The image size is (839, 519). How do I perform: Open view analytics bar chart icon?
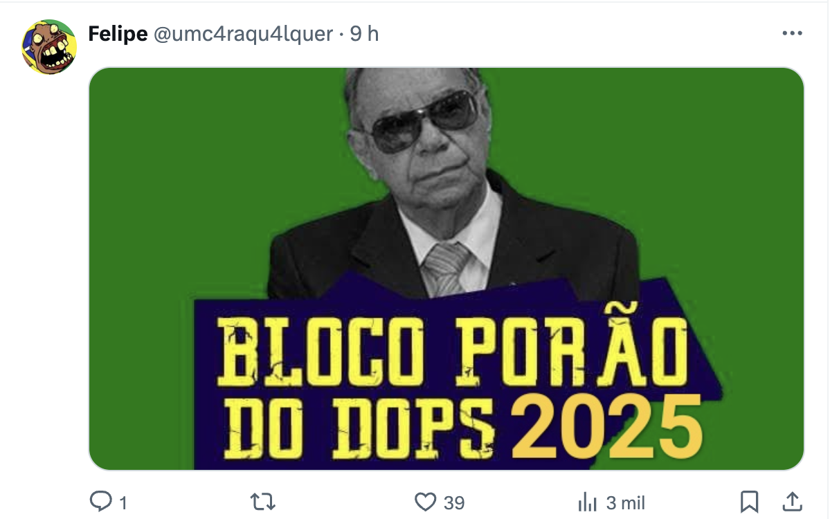[587, 502]
